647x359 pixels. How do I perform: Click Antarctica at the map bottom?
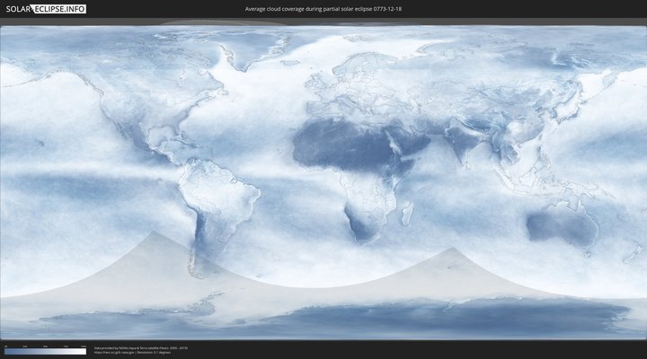click(359, 314)
